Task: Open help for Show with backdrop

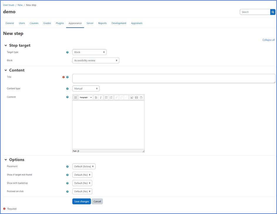Action: click(x=67, y=183)
